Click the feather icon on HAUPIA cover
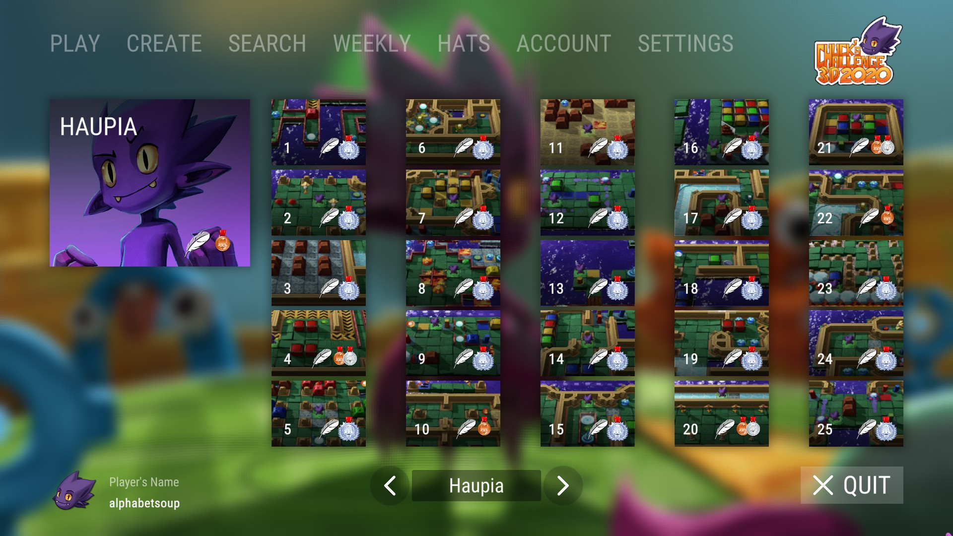Image resolution: width=953 pixels, height=536 pixels. point(198,243)
